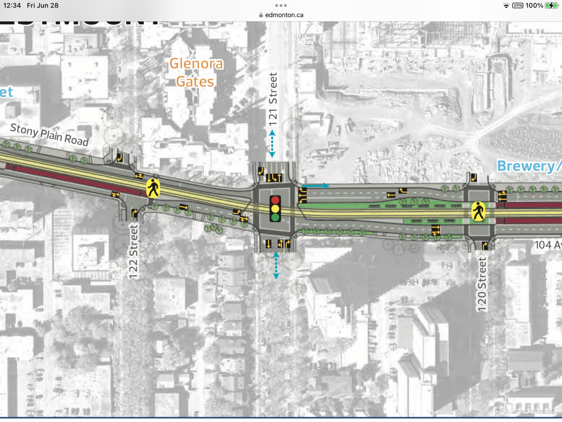
Task: Click the turn arrow marker south of 120 Street crossing
Action: click(484, 246)
